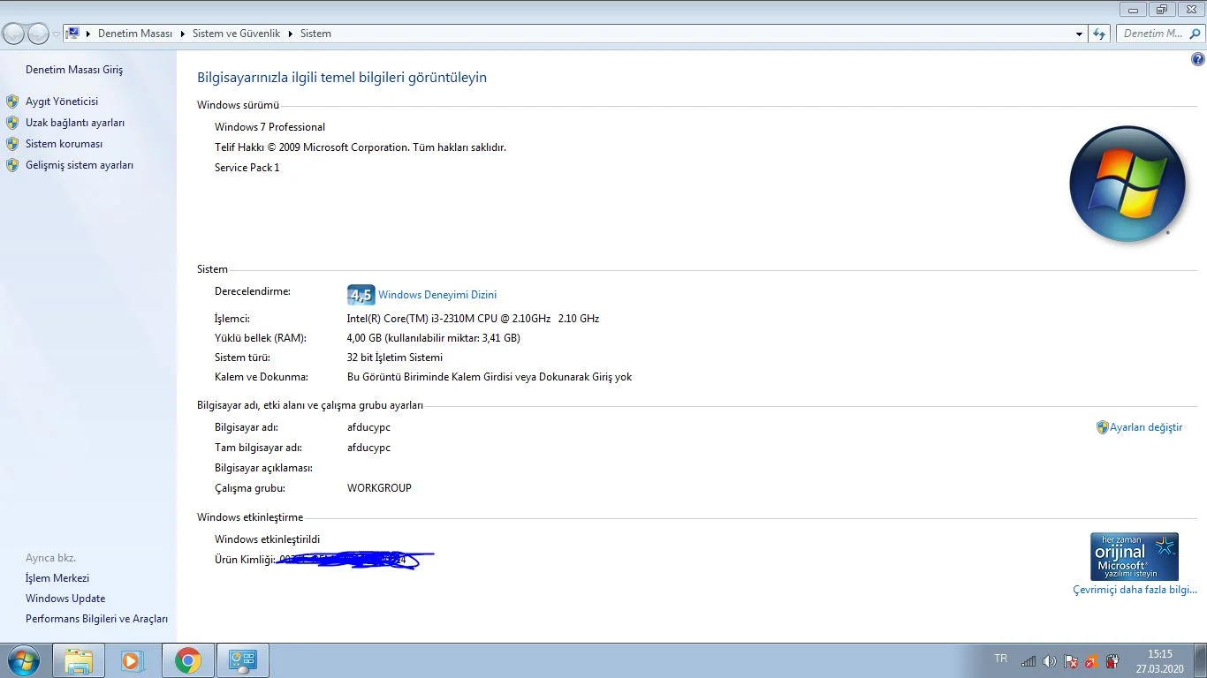
Task: Open Windows Update from the sidebar
Action: [65, 598]
